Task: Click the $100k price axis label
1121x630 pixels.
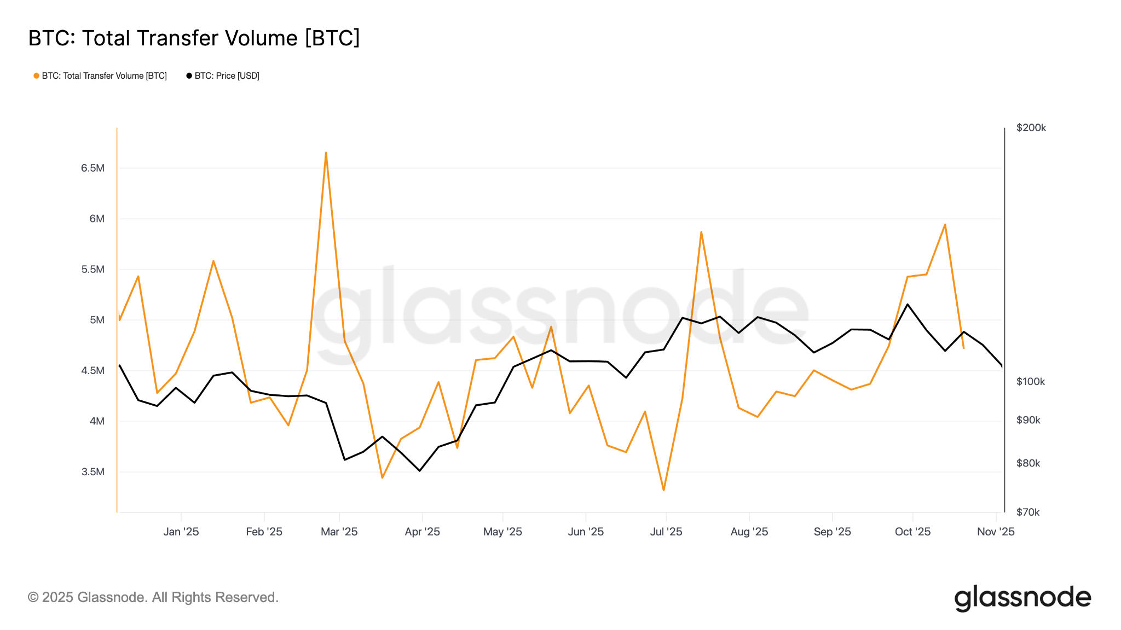Action: (x=1030, y=382)
